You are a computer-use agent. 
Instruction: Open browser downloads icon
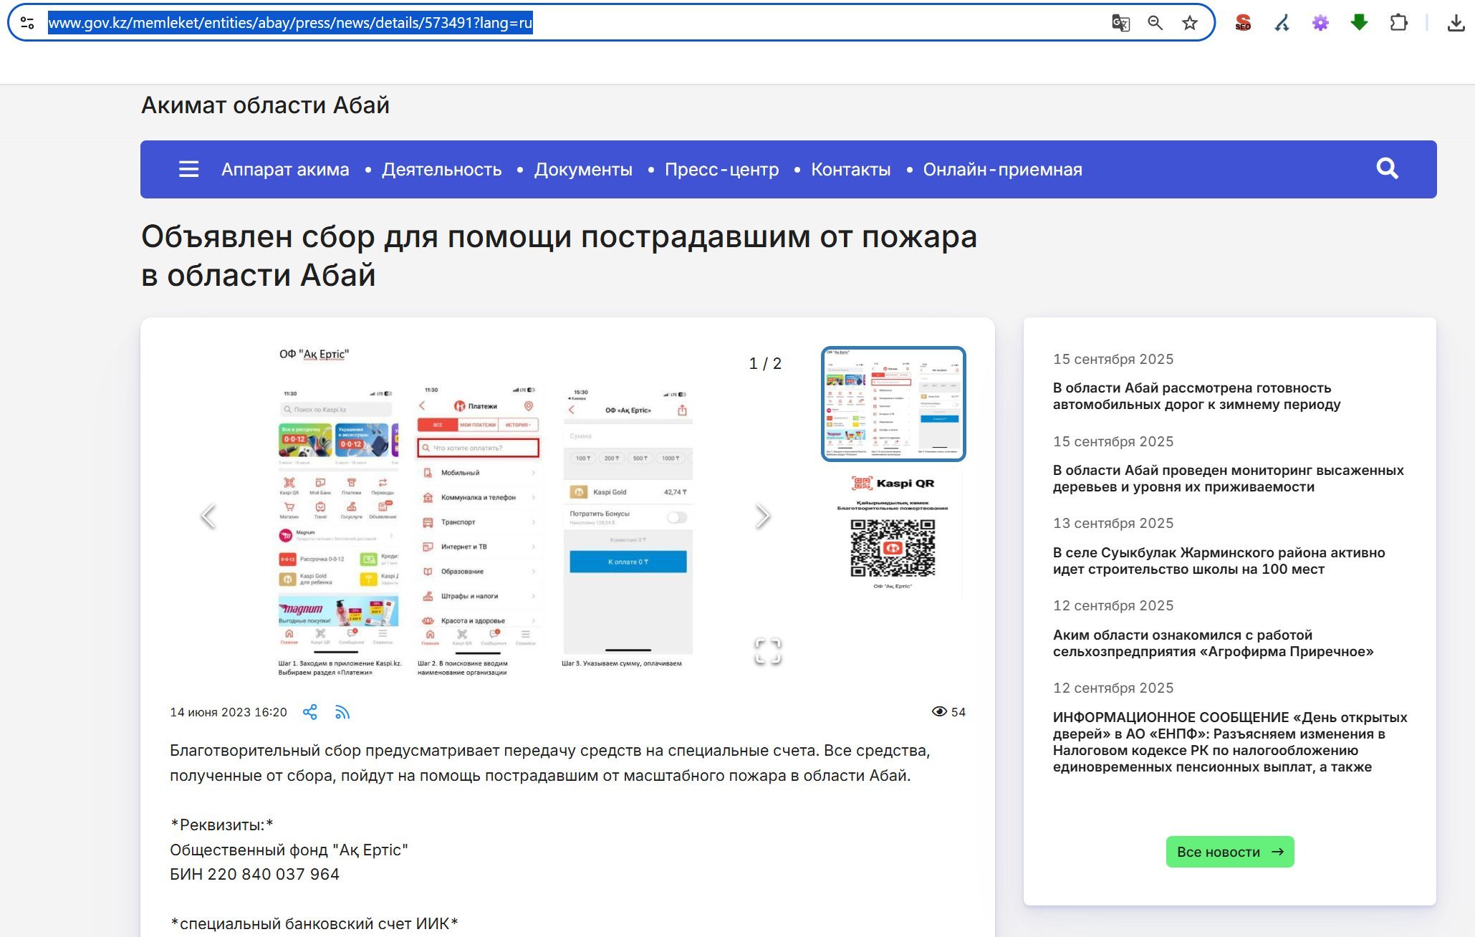coord(1456,23)
